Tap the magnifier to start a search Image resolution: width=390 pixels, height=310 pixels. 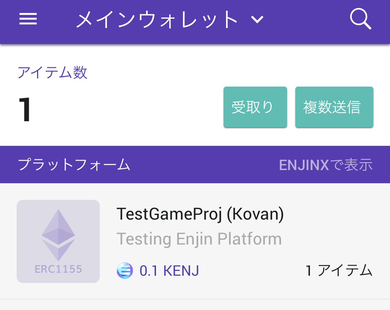click(x=361, y=19)
